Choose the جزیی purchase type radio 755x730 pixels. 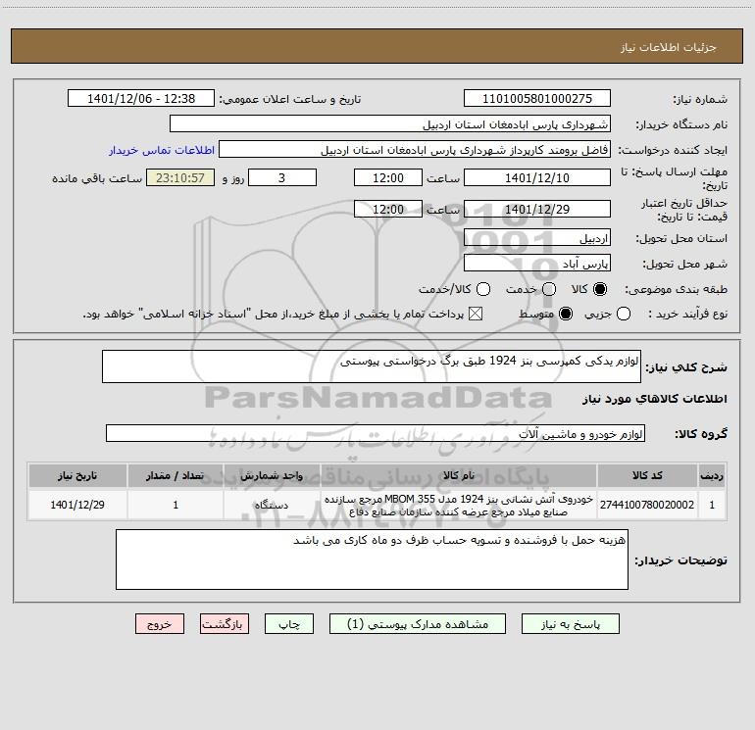623,314
